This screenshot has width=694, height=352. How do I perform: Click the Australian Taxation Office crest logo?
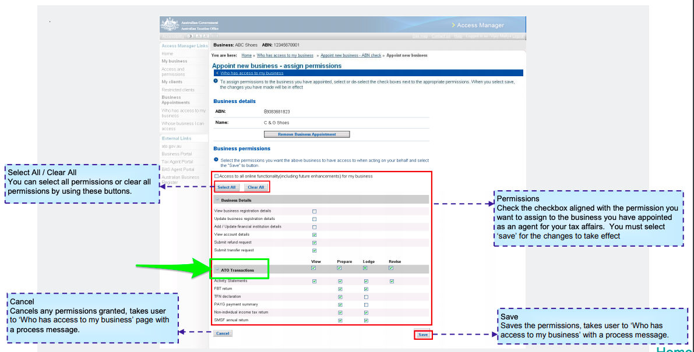170,24
